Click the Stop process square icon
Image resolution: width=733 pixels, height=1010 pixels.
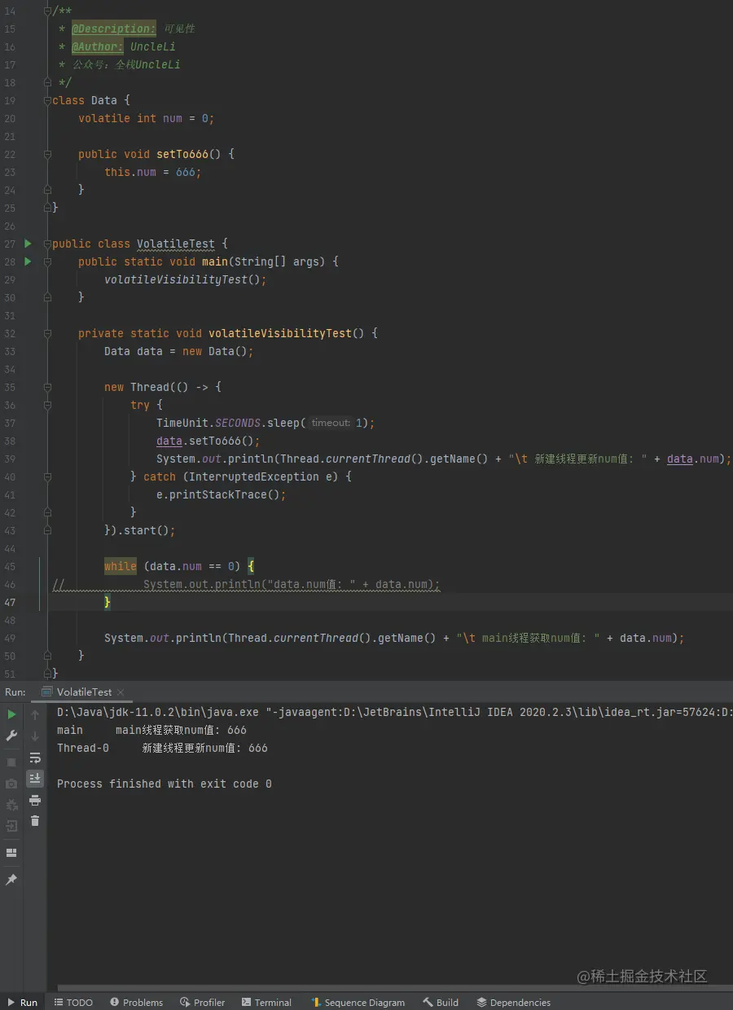pyautogui.click(x=11, y=762)
